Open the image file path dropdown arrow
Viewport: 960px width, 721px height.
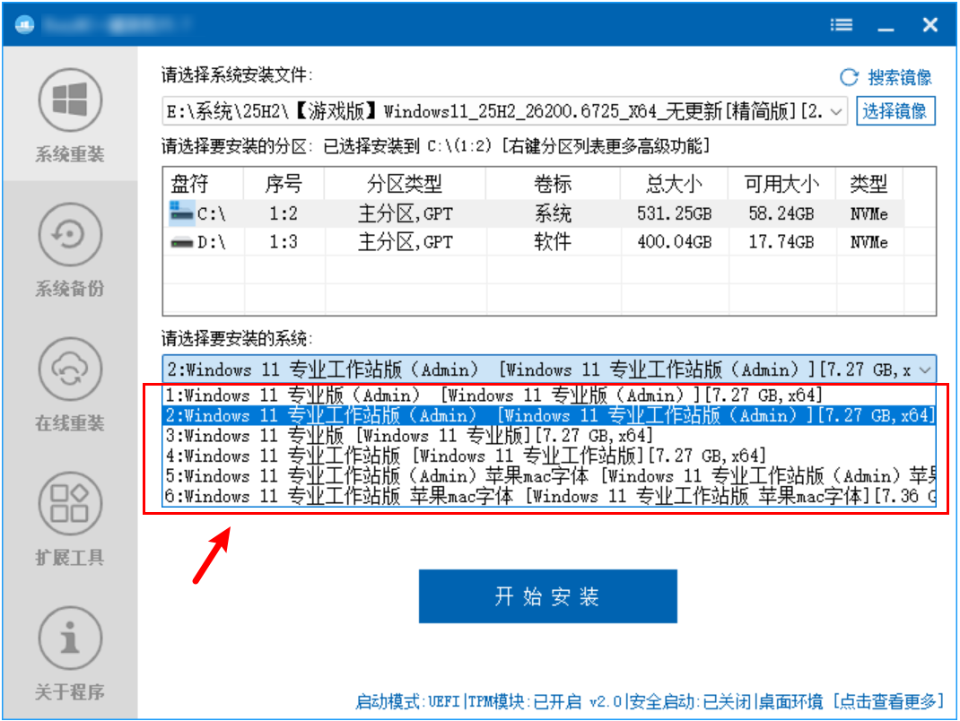[x=836, y=111]
